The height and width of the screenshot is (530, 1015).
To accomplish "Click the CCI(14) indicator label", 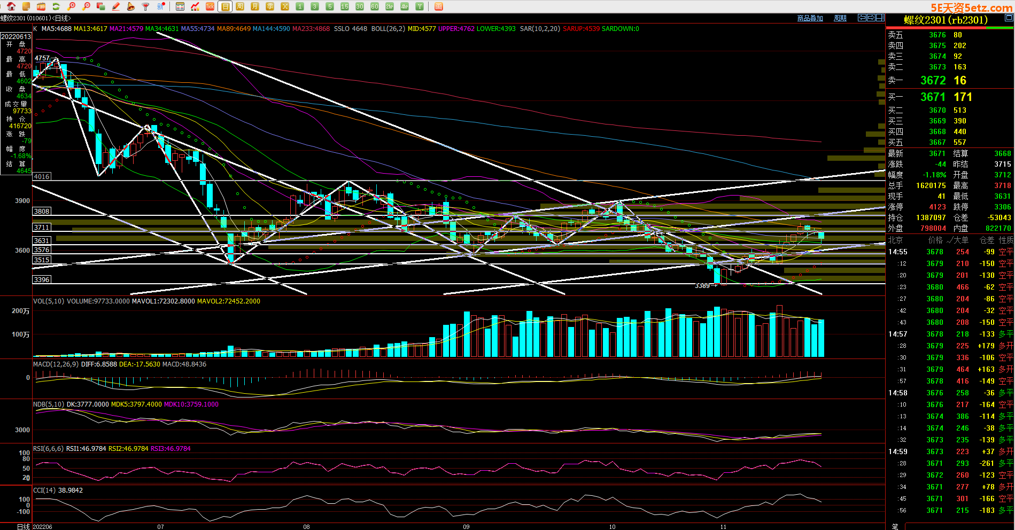I will (44, 490).
